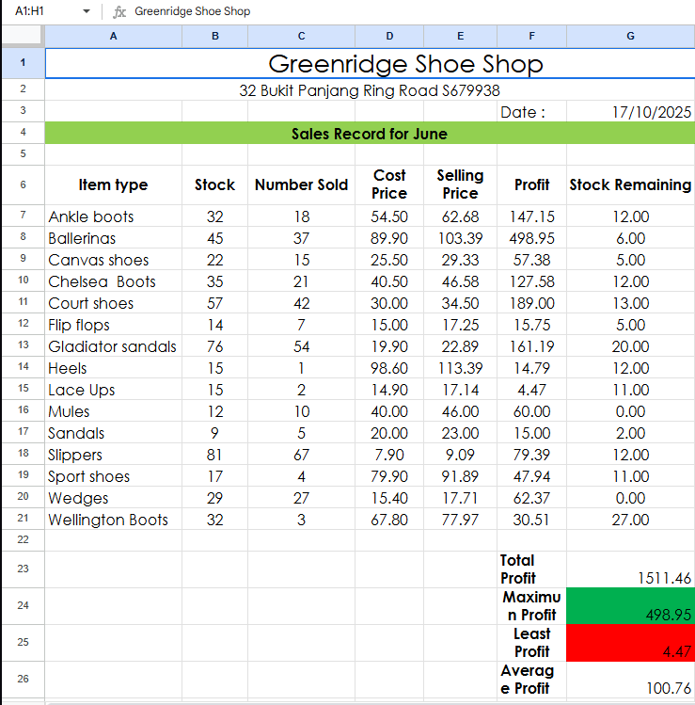Click the formula bar containing Greenridge Shoe Shop
The width and height of the screenshot is (695, 705).
coord(413,11)
